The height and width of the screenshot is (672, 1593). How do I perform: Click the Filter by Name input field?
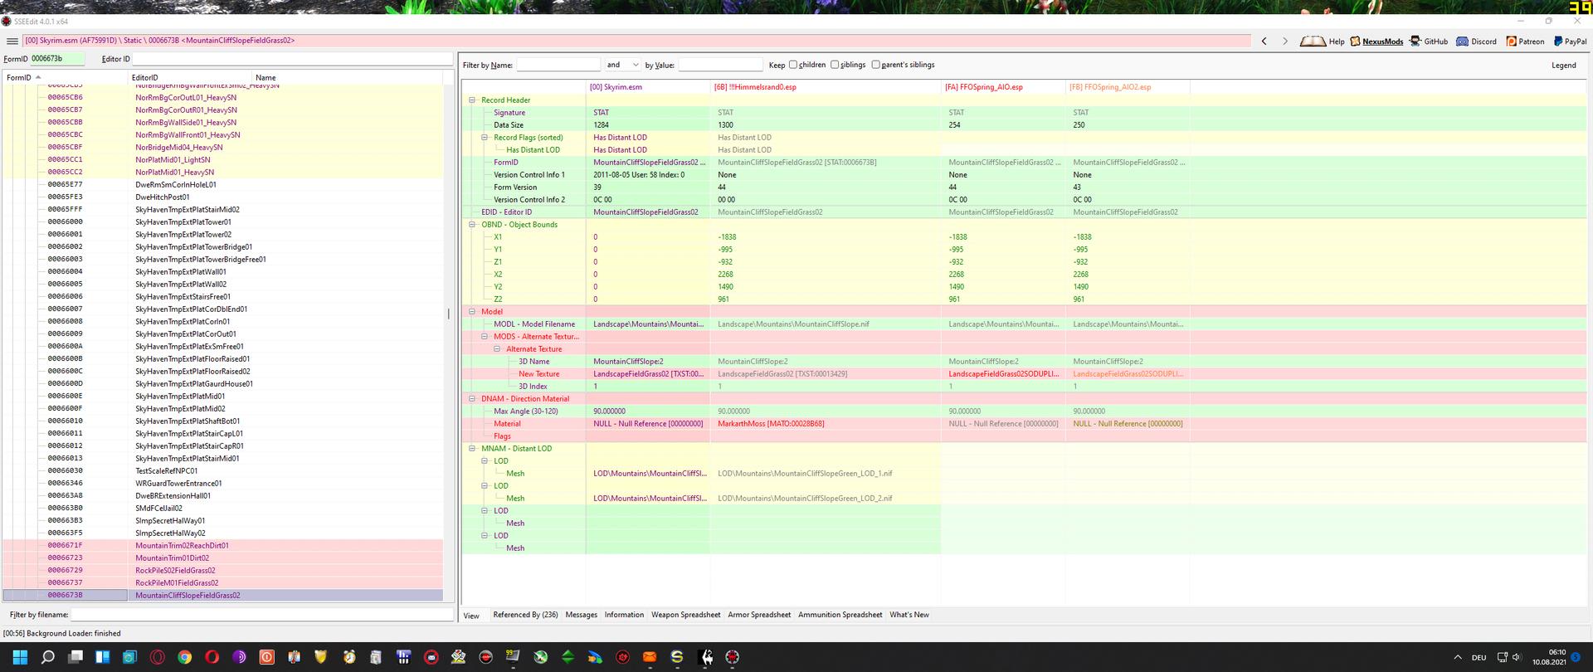558,65
